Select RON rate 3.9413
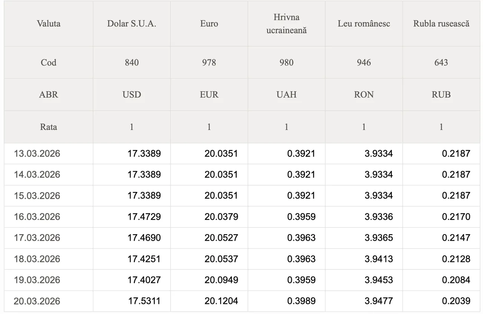Viewport: 483px width, 314px height. coord(378,259)
